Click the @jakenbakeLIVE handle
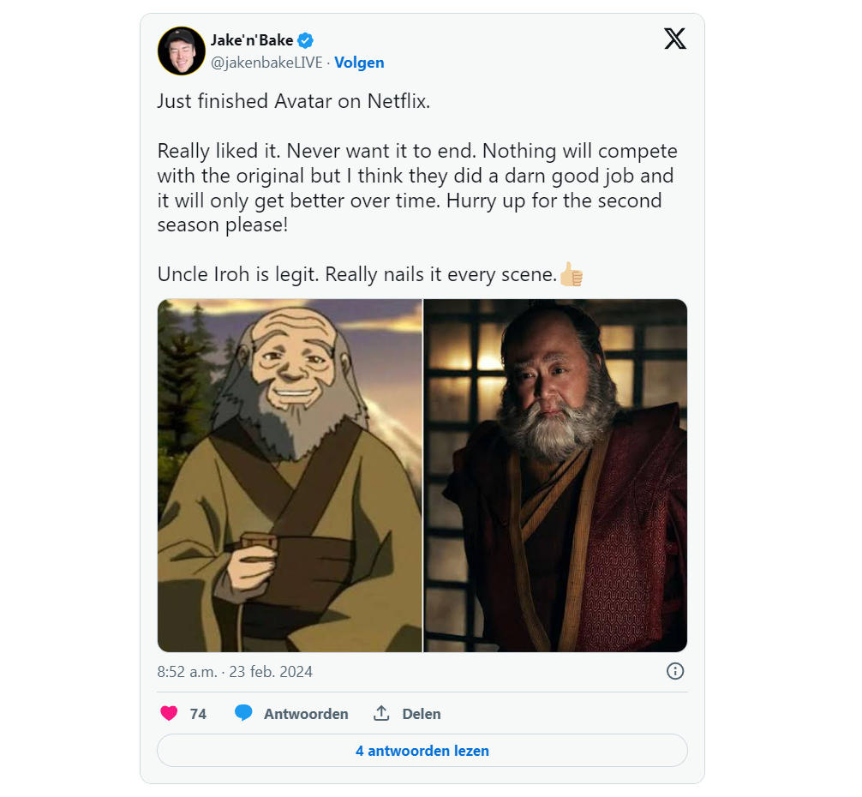 tap(268, 63)
